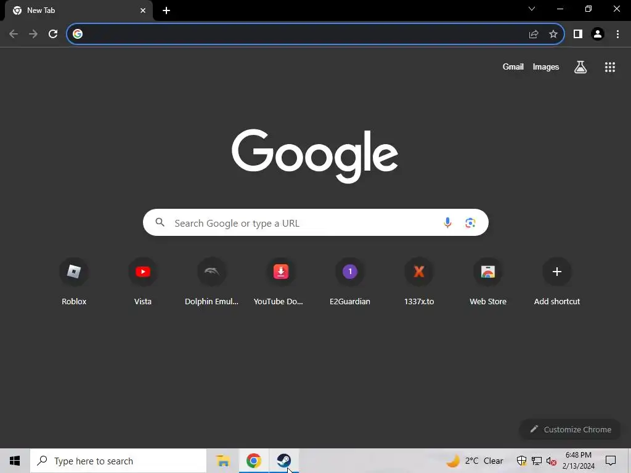Open the Web Store shortcut
The width and height of the screenshot is (631, 473).
(488, 281)
